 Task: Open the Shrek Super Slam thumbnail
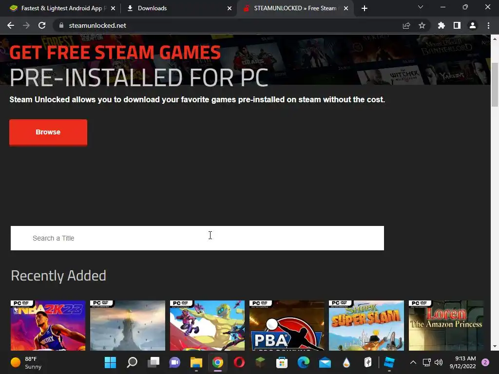366,325
